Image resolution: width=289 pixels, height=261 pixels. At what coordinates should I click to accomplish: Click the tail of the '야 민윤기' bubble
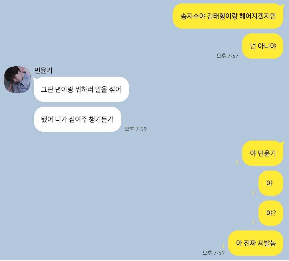282,143
